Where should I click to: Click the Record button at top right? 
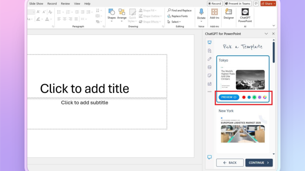tap(214, 4)
